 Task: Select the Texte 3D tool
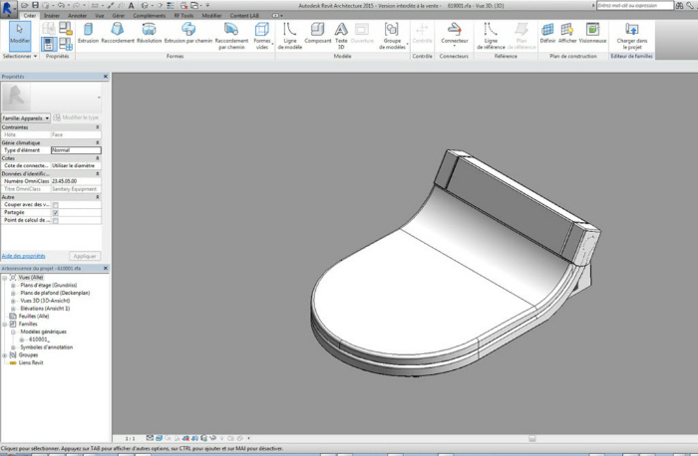(x=341, y=33)
